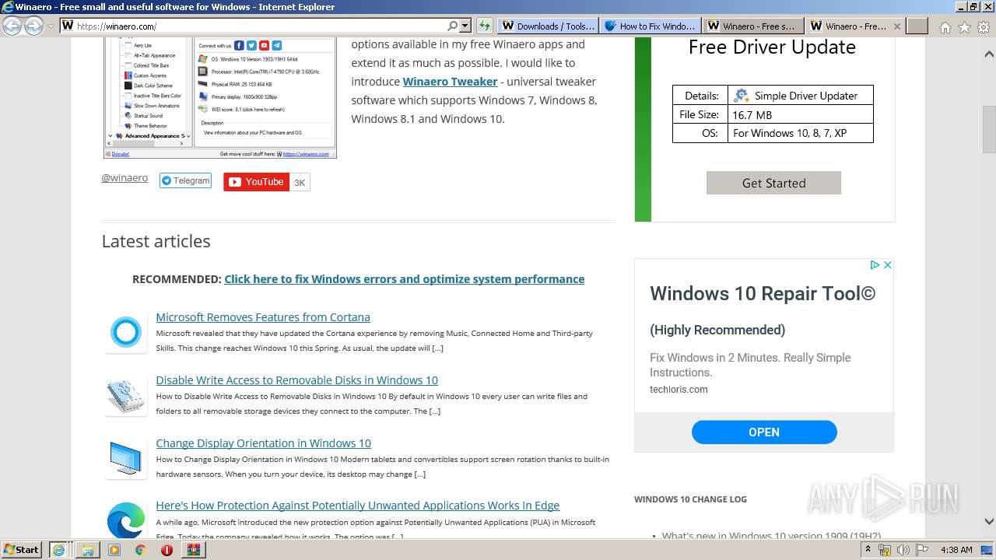Click Simple Driver Updater in ad table
Screen dimensions: 996x560
[x=800, y=96]
